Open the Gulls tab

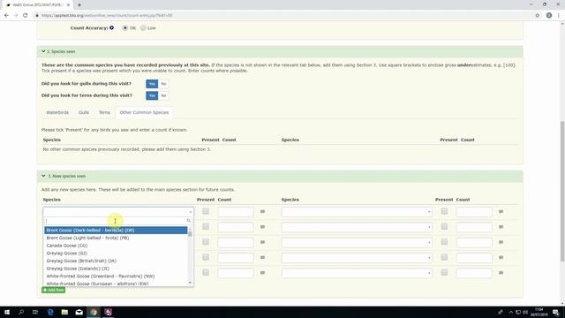point(84,112)
